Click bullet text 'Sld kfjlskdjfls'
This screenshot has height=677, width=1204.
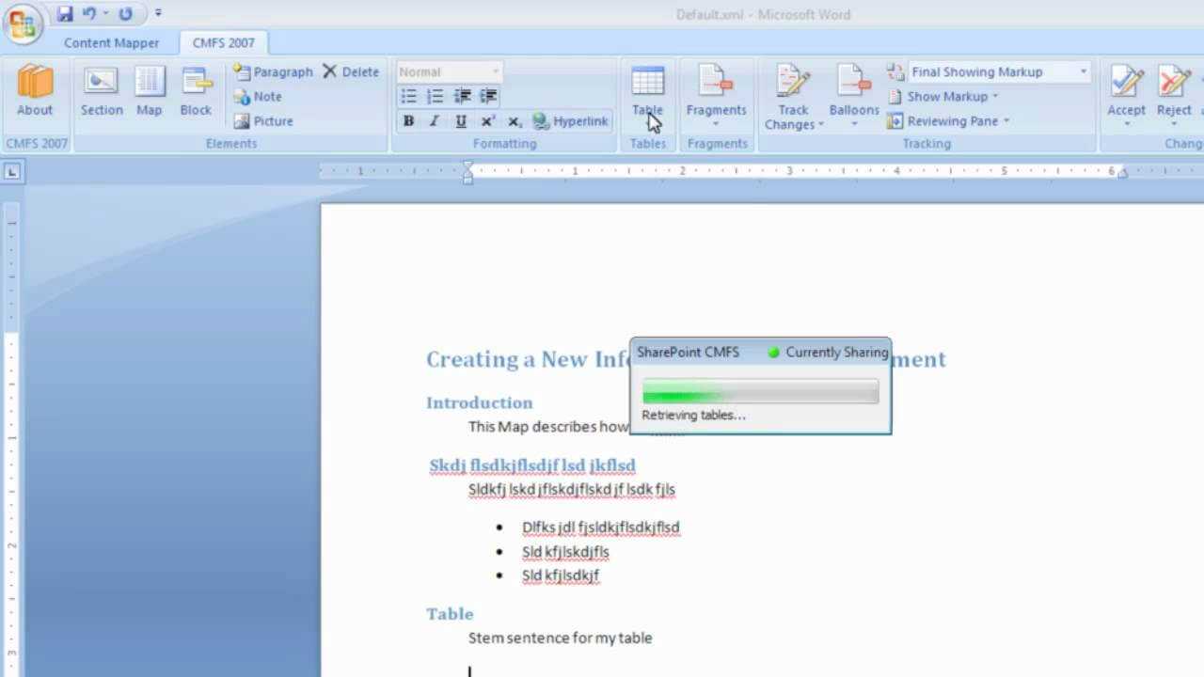(565, 552)
